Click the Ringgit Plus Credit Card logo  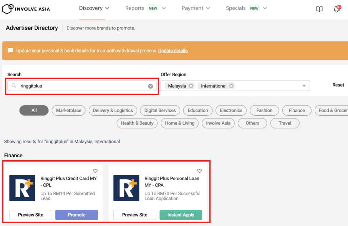22,188
